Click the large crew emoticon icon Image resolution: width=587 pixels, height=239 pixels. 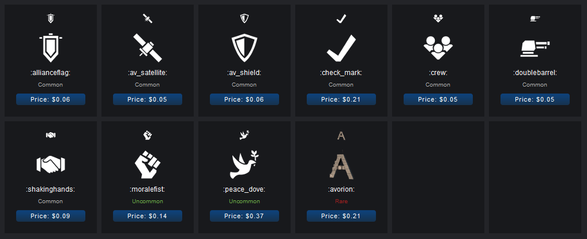pyautogui.click(x=438, y=48)
